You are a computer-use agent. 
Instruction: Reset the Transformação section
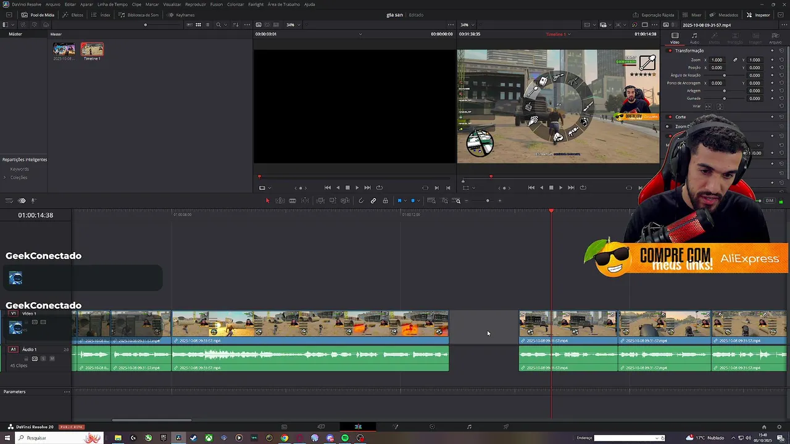pos(781,51)
